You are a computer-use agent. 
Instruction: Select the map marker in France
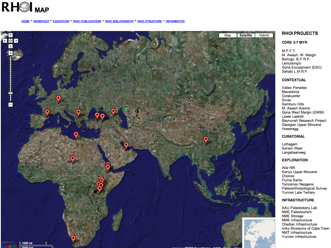[x=58, y=99]
